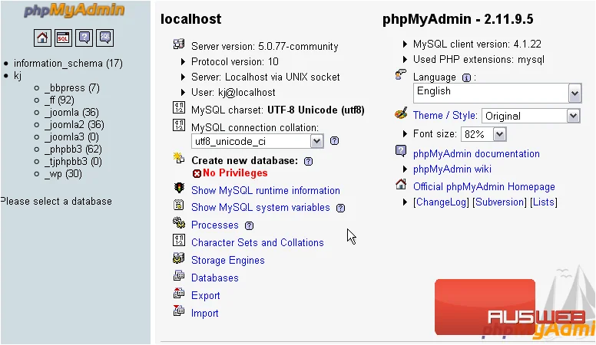Screen dimensions: 596x345
Task: Open the ChangeLog link
Action: 441,202
